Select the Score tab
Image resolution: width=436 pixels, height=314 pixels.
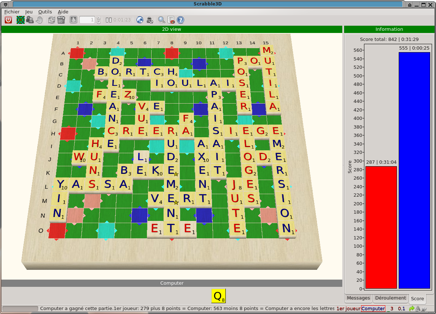(x=417, y=299)
